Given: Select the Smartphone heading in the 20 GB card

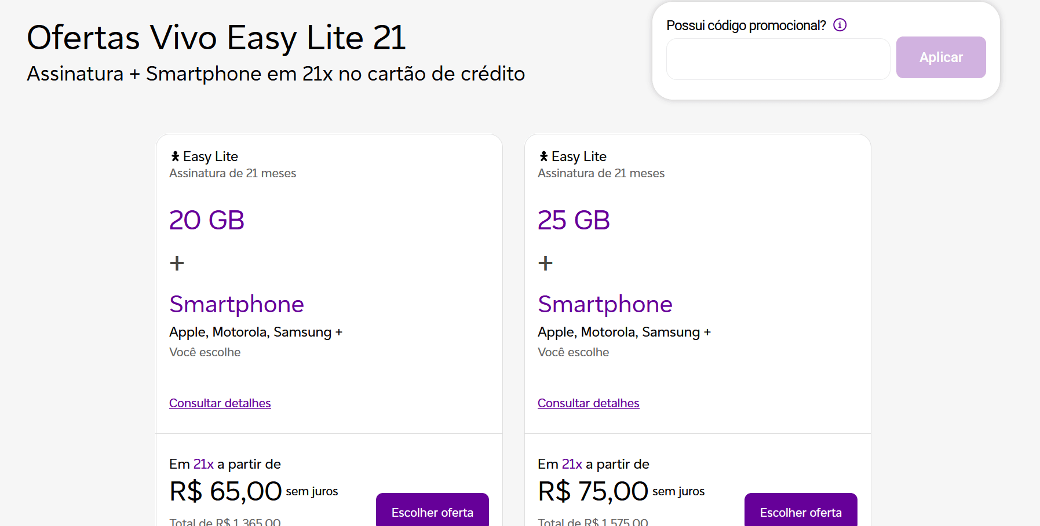Looking at the screenshot, I should 236,304.
